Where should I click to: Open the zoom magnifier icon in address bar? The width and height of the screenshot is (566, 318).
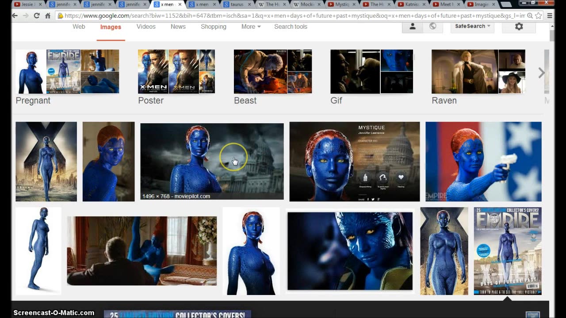pos(530,15)
